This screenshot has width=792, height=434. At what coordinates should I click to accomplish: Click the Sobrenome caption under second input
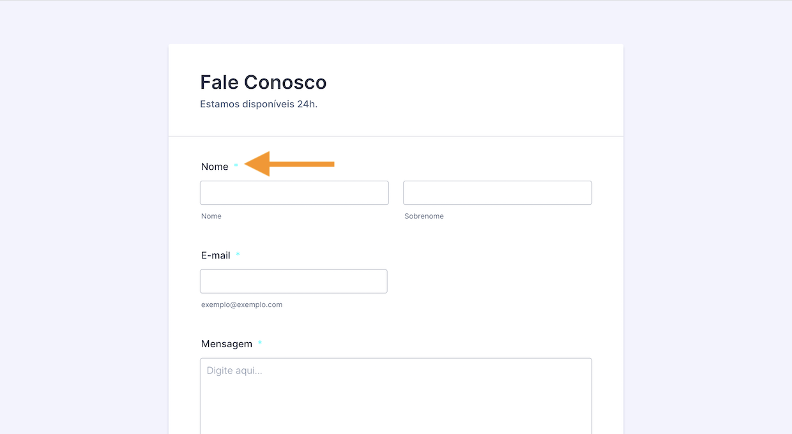[x=424, y=216]
